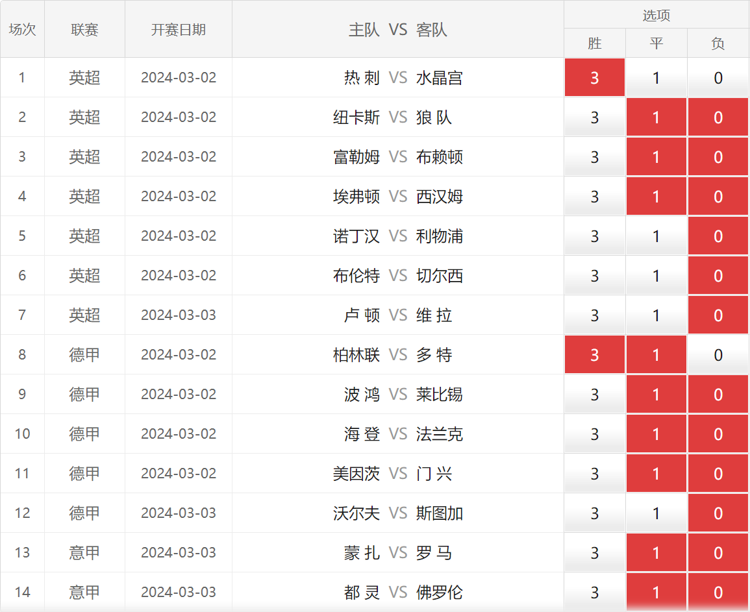Select win option 3 for 埃弗顿 VS 西汉姆
This screenshot has height=612, width=750.
click(x=595, y=197)
